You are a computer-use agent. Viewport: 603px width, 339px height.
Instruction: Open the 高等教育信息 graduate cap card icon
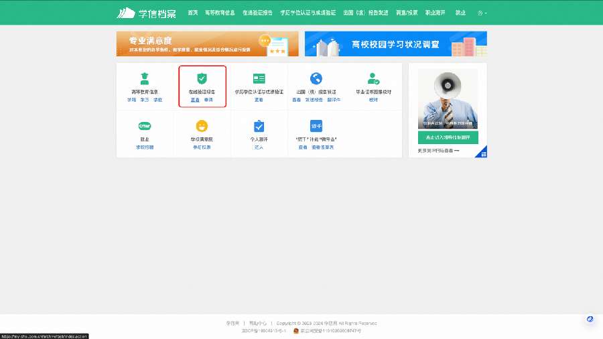[145, 78]
